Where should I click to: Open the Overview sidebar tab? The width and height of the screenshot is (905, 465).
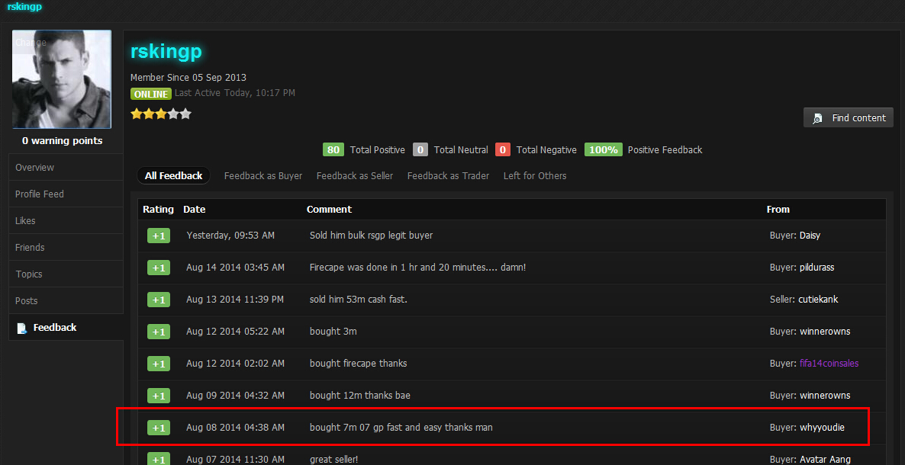(x=66, y=167)
